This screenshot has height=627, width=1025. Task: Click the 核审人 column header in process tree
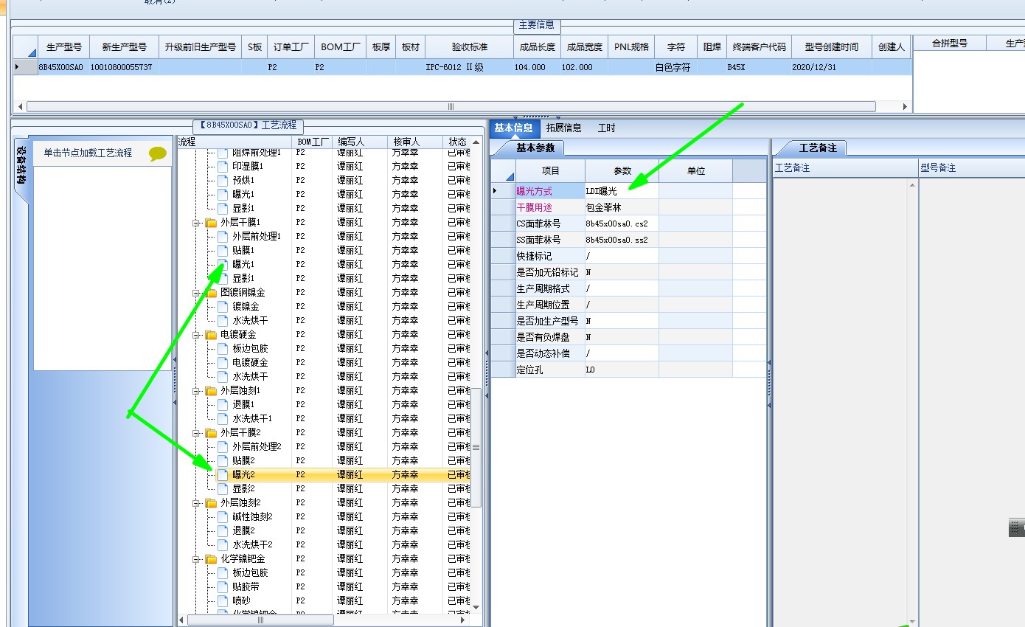point(414,142)
